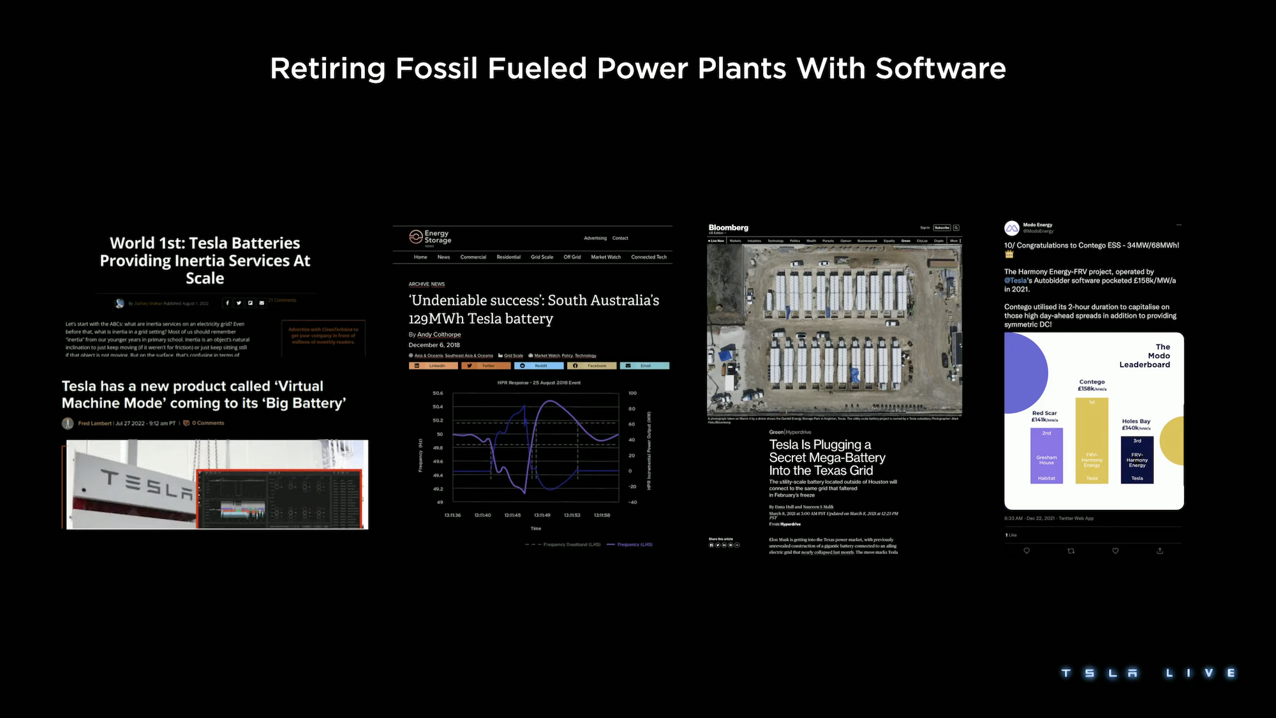Select Technology in Bloomberg navigation
The image size is (1276, 718).
(775, 241)
